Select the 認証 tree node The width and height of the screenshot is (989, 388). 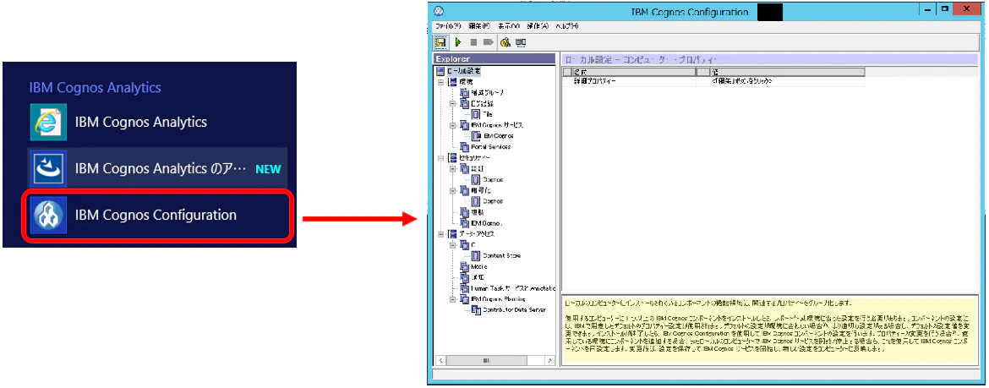(x=476, y=169)
